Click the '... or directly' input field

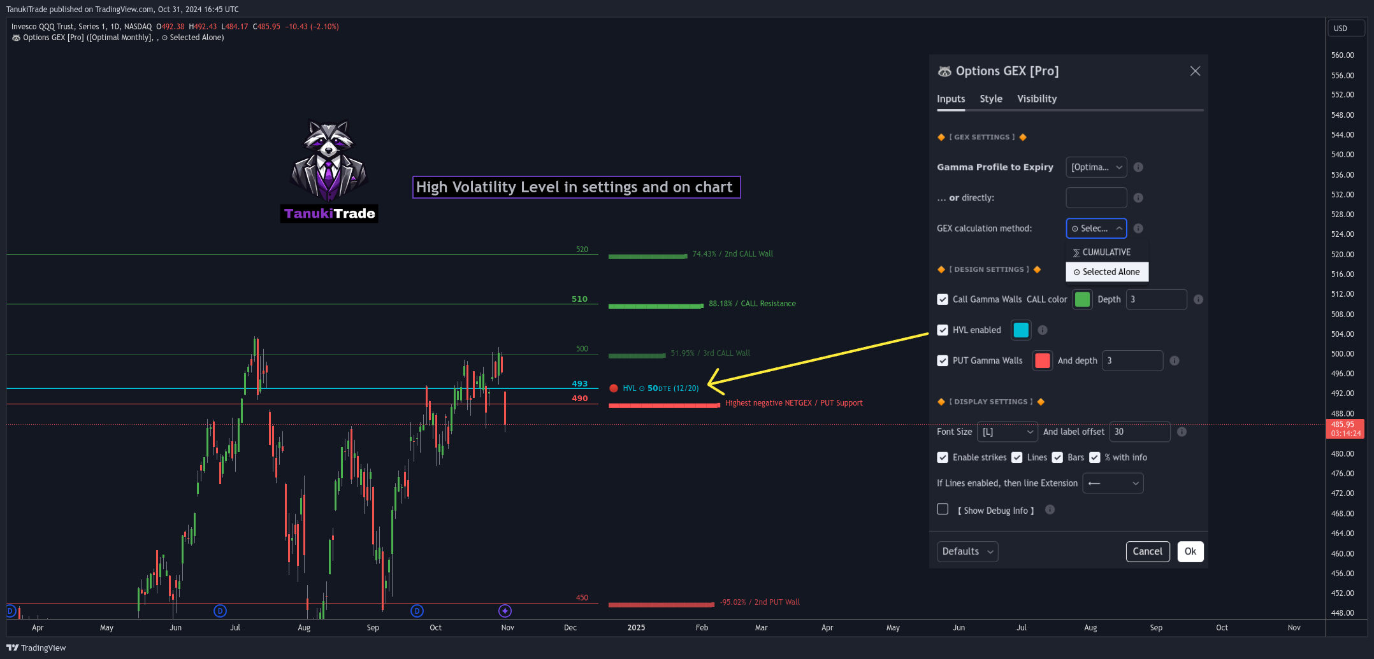pyautogui.click(x=1096, y=198)
